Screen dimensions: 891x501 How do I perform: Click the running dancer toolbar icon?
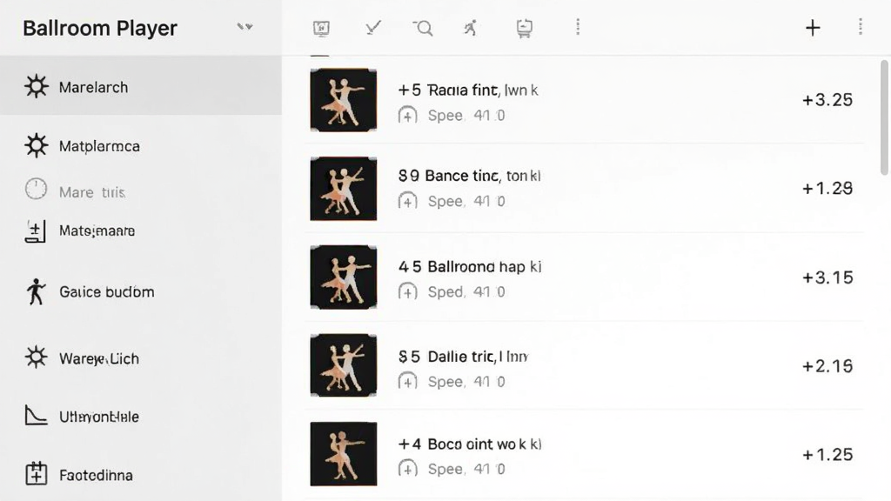tap(471, 28)
